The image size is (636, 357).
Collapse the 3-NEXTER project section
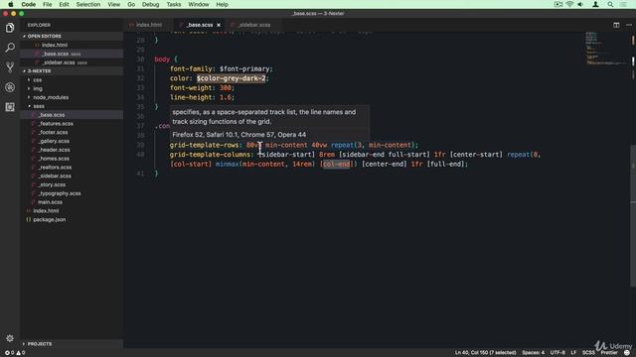[x=40, y=70]
